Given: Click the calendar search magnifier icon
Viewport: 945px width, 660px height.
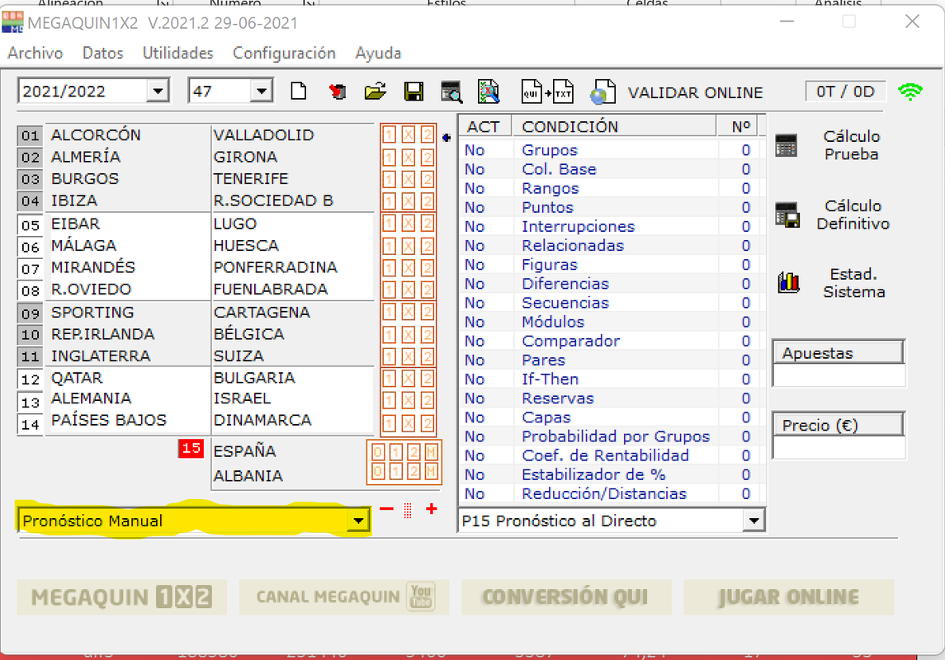Looking at the screenshot, I should (x=451, y=92).
